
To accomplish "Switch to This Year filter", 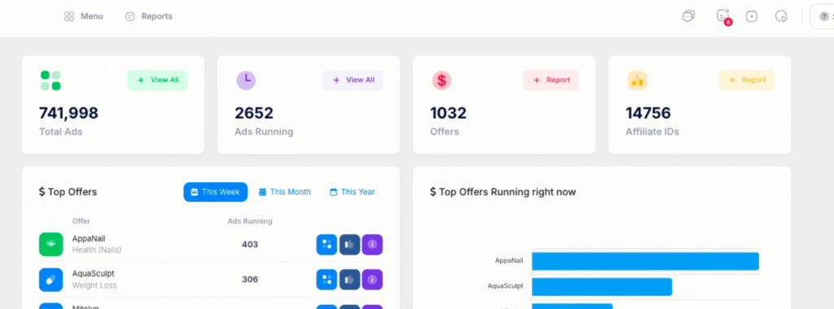I will click(352, 192).
